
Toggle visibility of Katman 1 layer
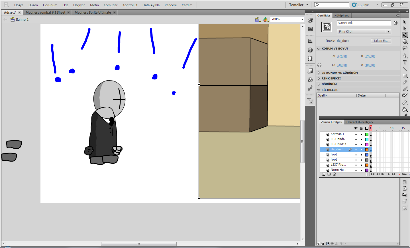tap(356, 134)
